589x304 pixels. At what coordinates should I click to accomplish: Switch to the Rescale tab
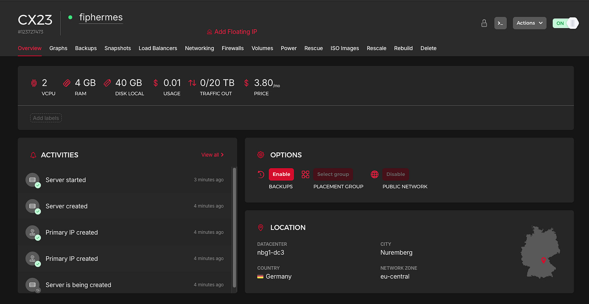[x=377, y=48]
